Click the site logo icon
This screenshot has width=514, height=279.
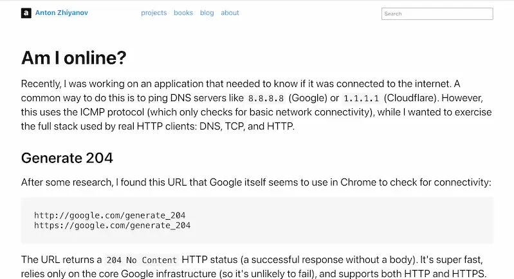pos(26,13)
